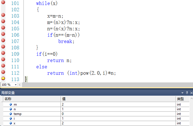
Task: Open the 100 % zoom dropdown
Action: 16,85
